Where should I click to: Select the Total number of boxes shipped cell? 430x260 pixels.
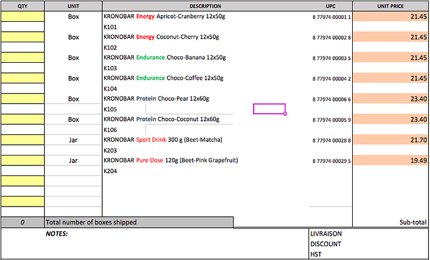pyautogui.click(x=139, y=222)
